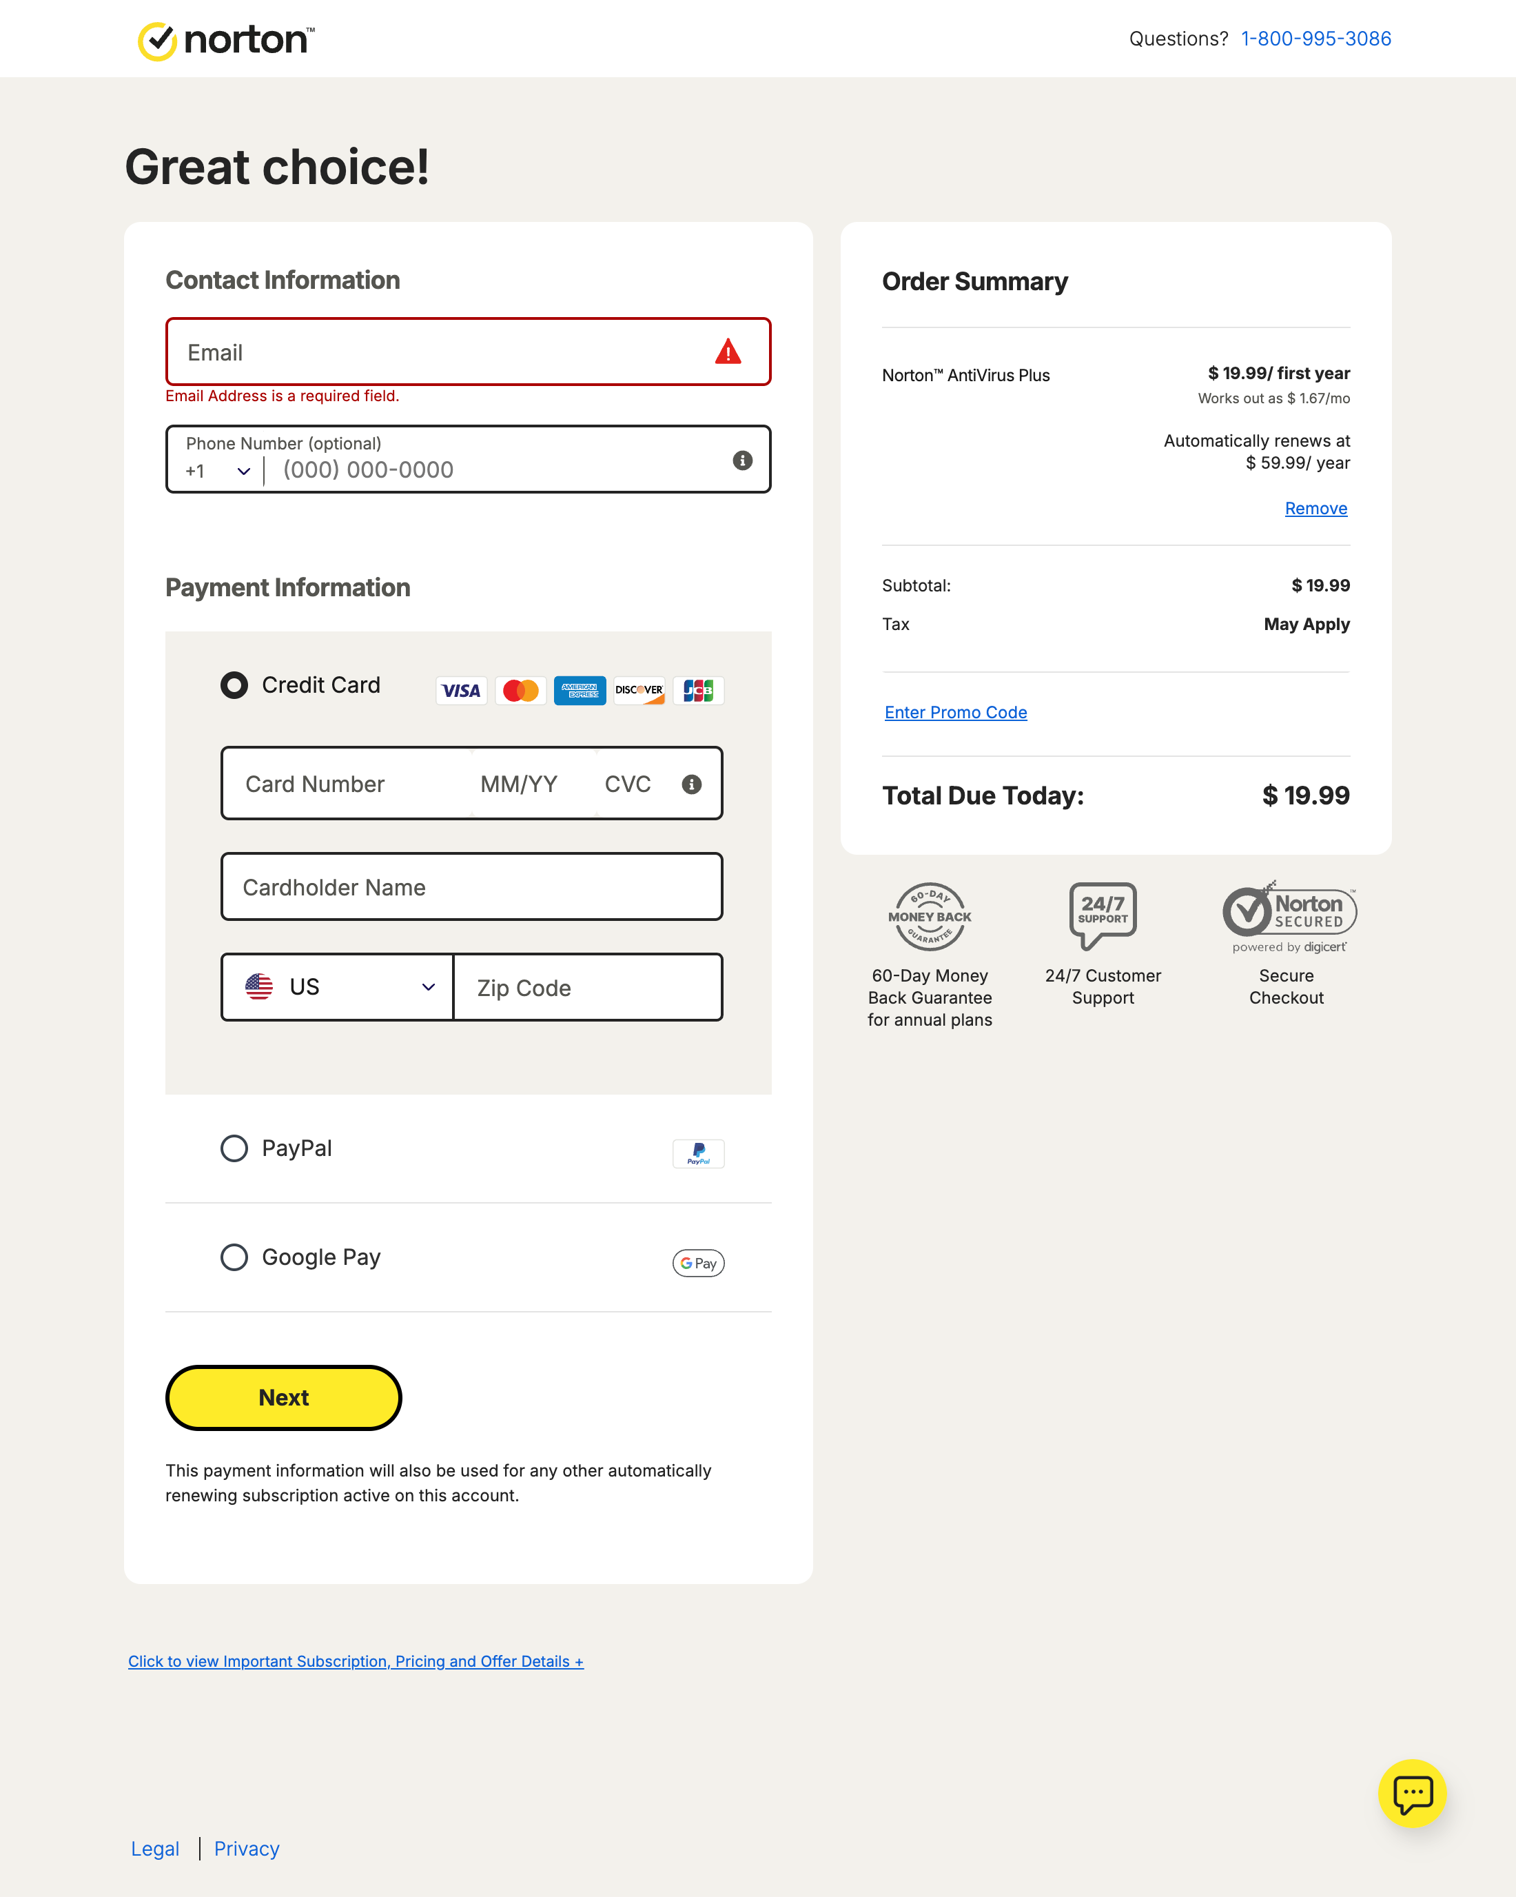
Task: Click the CVC info icon
Action: (692, 784)
